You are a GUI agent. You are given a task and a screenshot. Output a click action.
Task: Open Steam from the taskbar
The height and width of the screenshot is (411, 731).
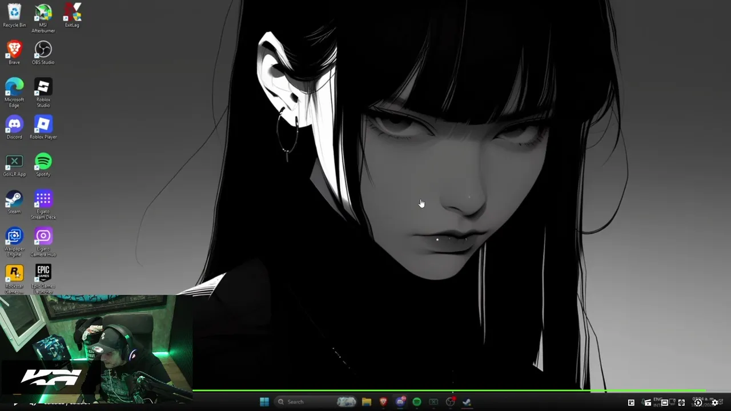click(467, 402)
